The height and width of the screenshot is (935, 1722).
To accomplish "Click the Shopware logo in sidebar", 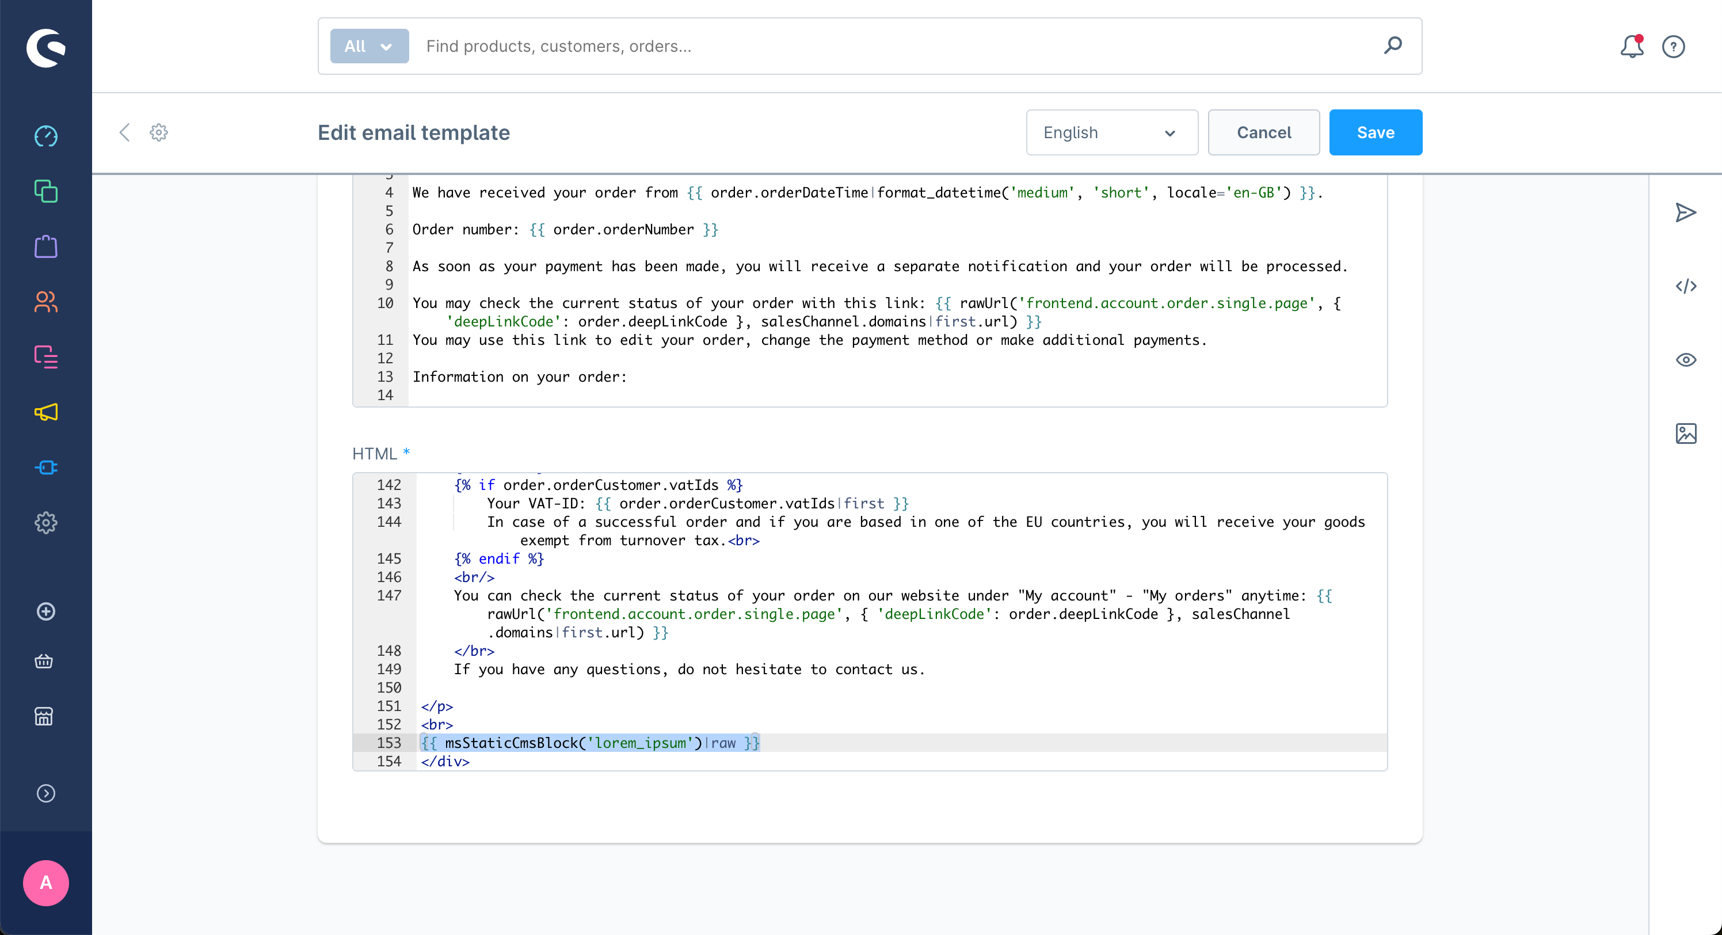I will (x=45, y=47).
